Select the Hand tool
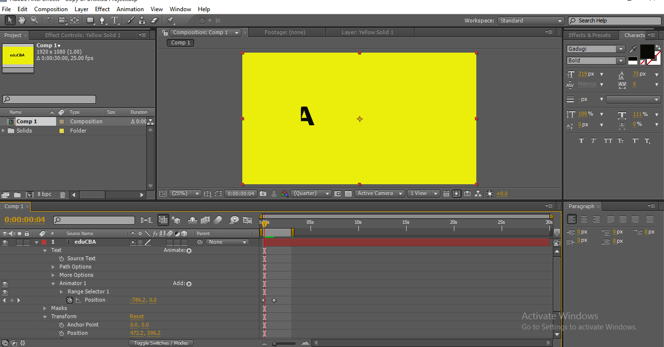This screenshot has width=664, height=347. 22,20
